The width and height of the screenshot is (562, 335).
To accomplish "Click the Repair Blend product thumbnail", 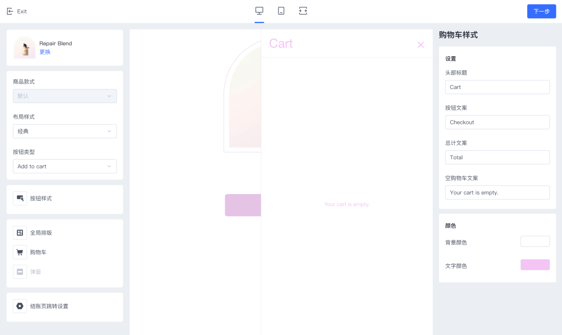I will tap(24, 48).
